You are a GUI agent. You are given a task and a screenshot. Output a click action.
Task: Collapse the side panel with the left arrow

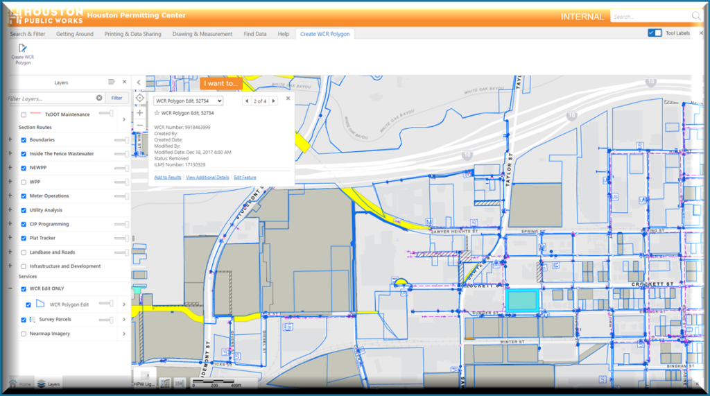(x=139, y=83)
